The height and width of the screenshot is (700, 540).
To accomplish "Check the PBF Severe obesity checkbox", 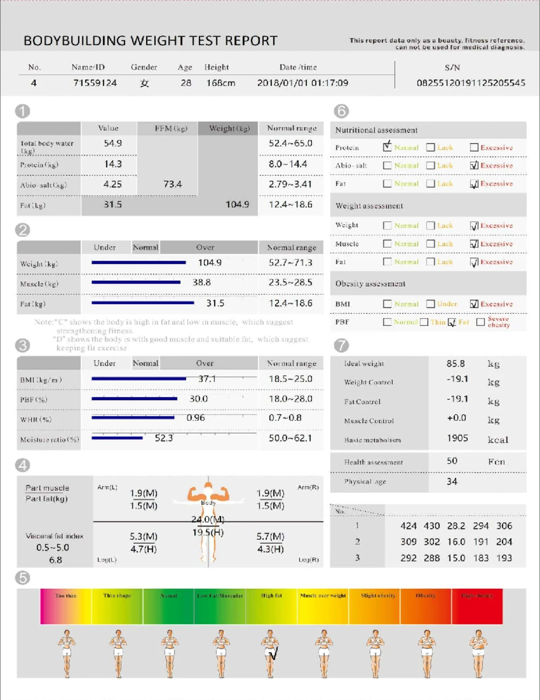I will point(481,322).
